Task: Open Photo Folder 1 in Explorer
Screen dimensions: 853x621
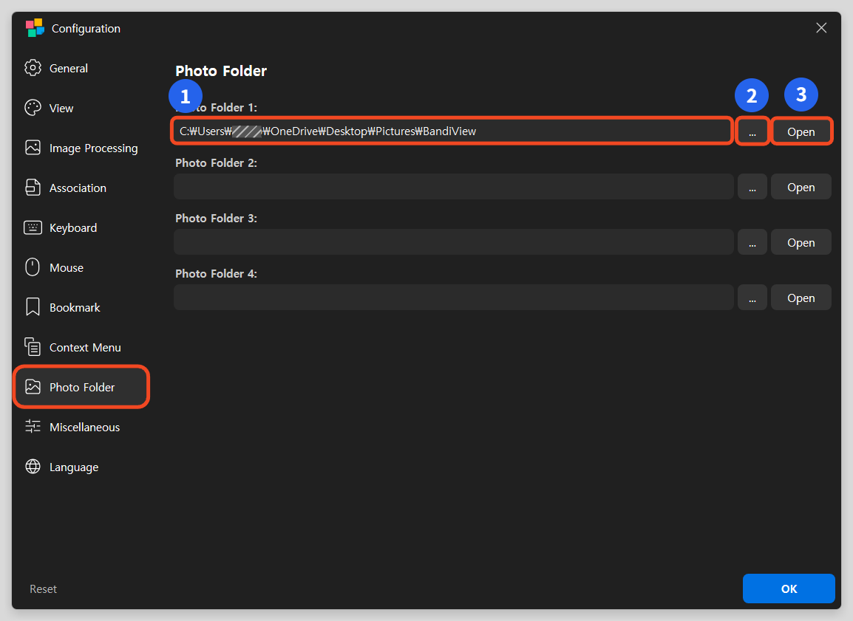Action: (x=801, y=131)
